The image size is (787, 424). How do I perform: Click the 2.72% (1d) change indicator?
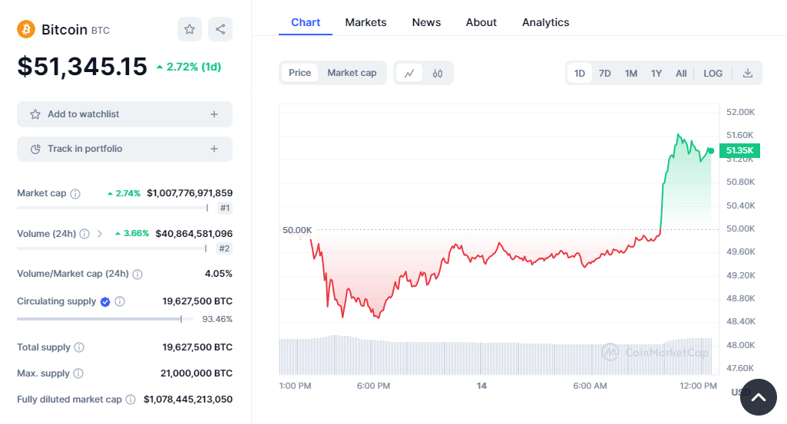pyautogui.click(x=189, y=67)
